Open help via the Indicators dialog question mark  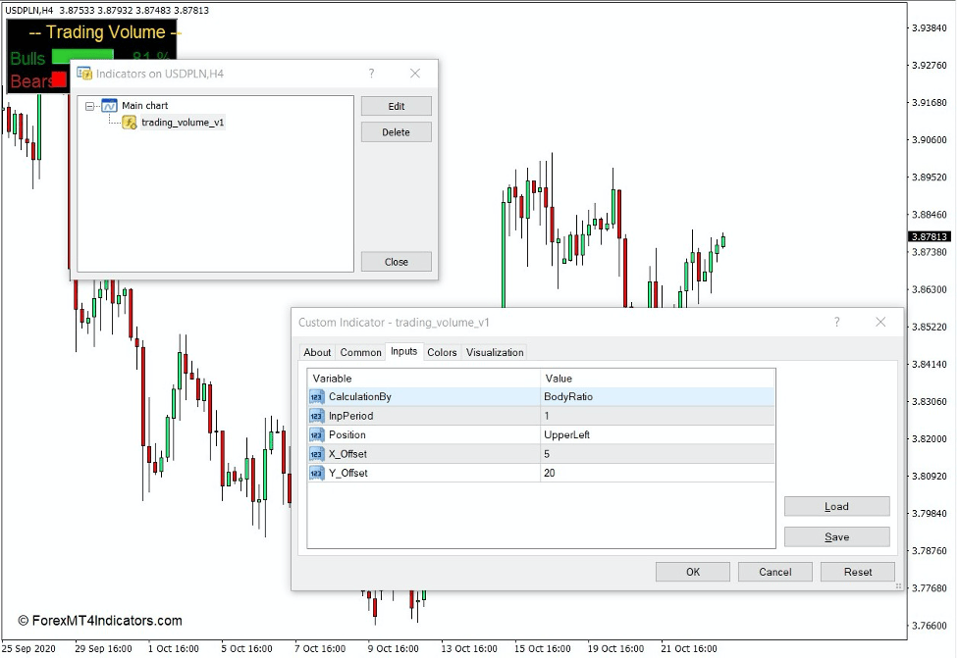[371, 74]
